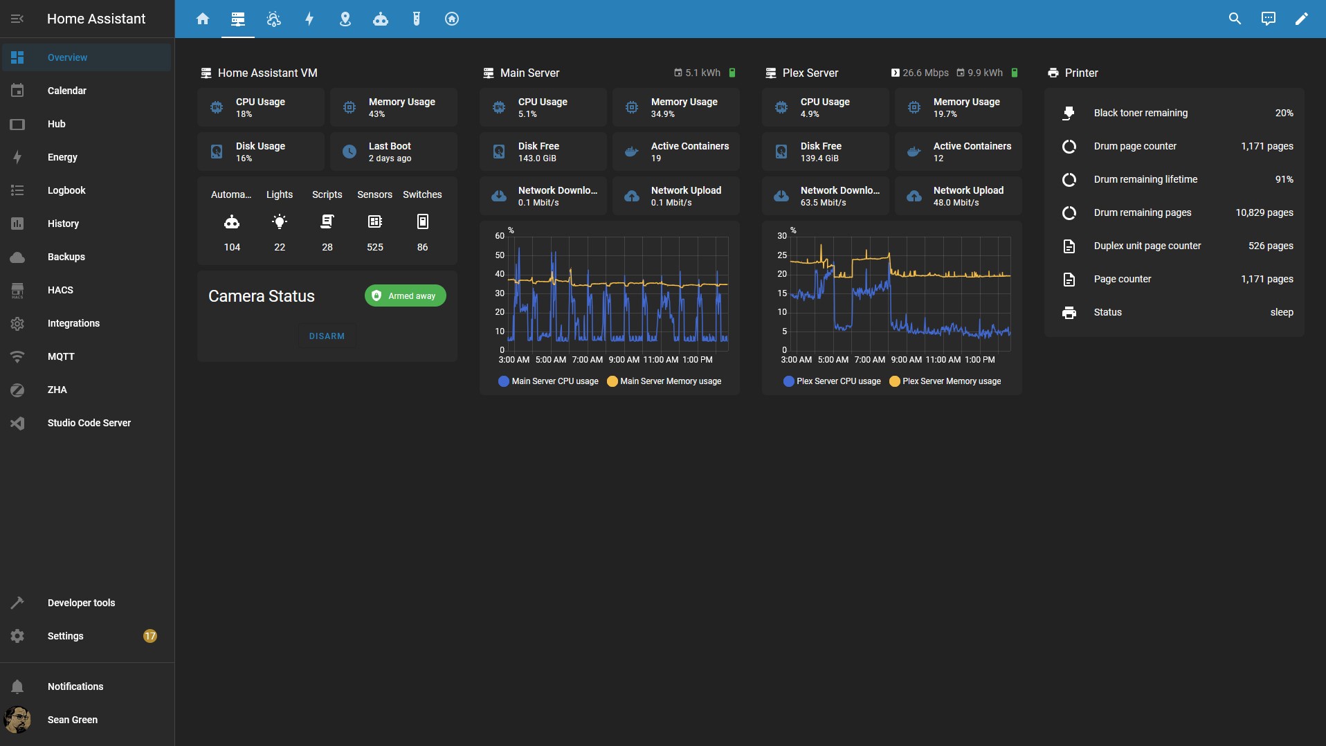Open the robot automation tab
Viewport: 1326px width, 746px height.
[x=381, y=19]
